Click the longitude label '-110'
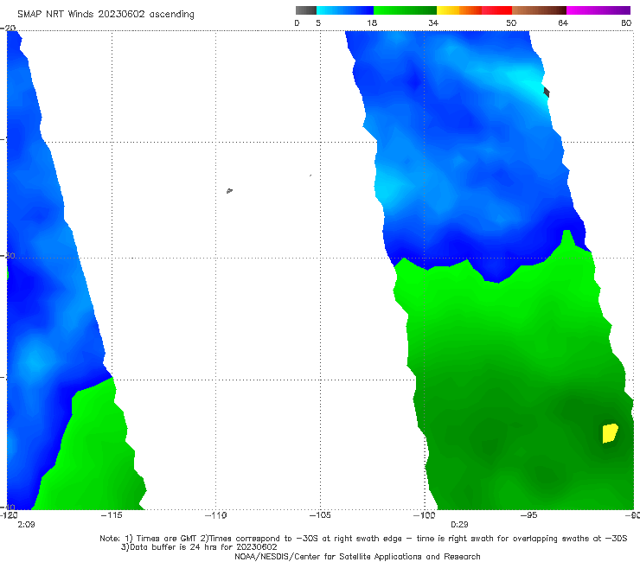640x562 pixels. pyautogui.click(x=215, y=515)
